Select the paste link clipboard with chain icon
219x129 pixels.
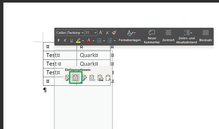92,78
